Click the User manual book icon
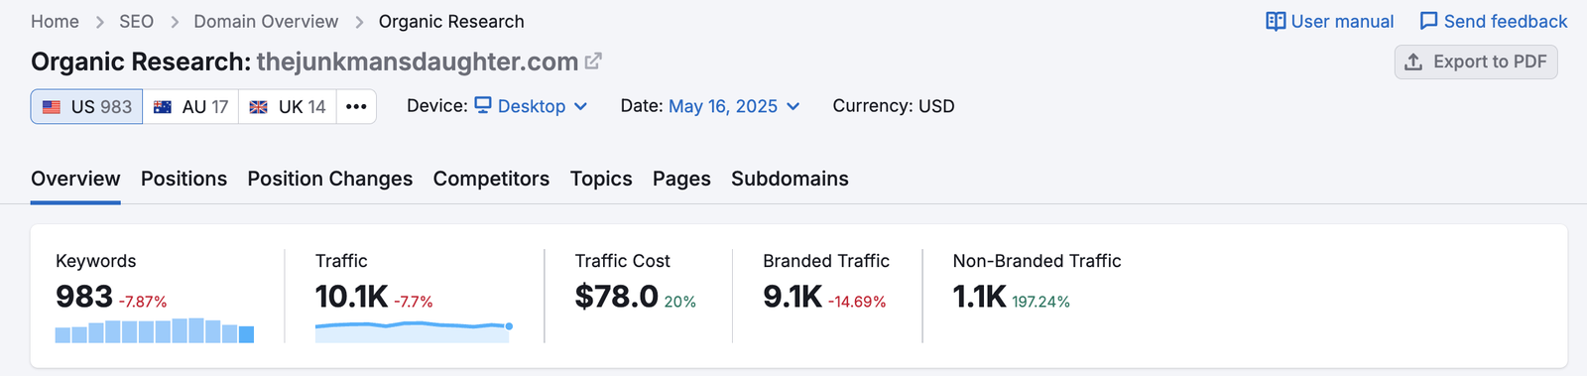The width and height of the screenshot is (1587, 376). (x=1276, y=22)
